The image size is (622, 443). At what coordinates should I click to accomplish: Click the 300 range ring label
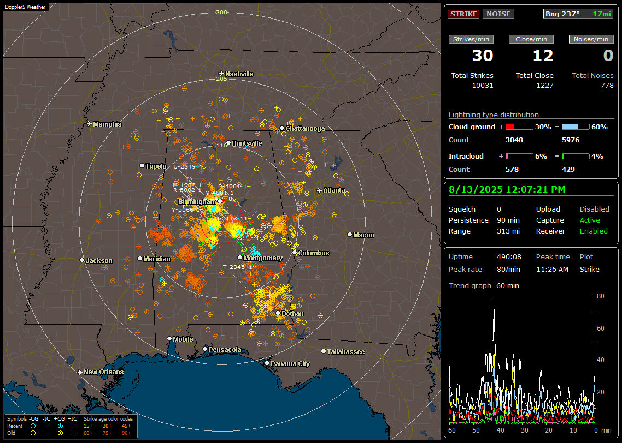[x=221, y=12]
